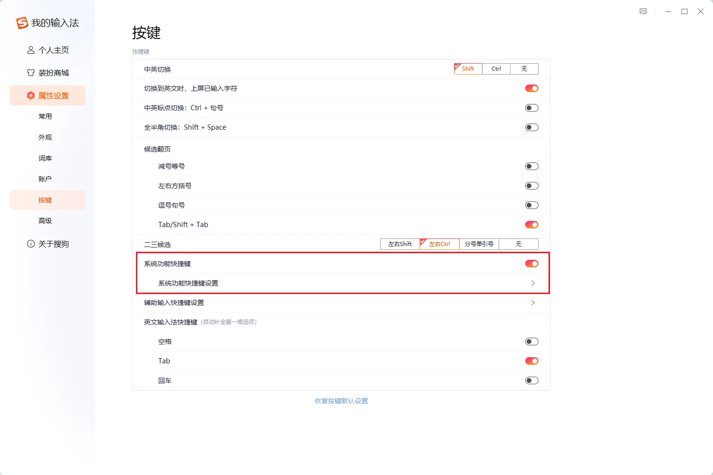The width and height of the screenshot is (713, 475).
Task: Open 高级 settings page
Action: (45, 220)
